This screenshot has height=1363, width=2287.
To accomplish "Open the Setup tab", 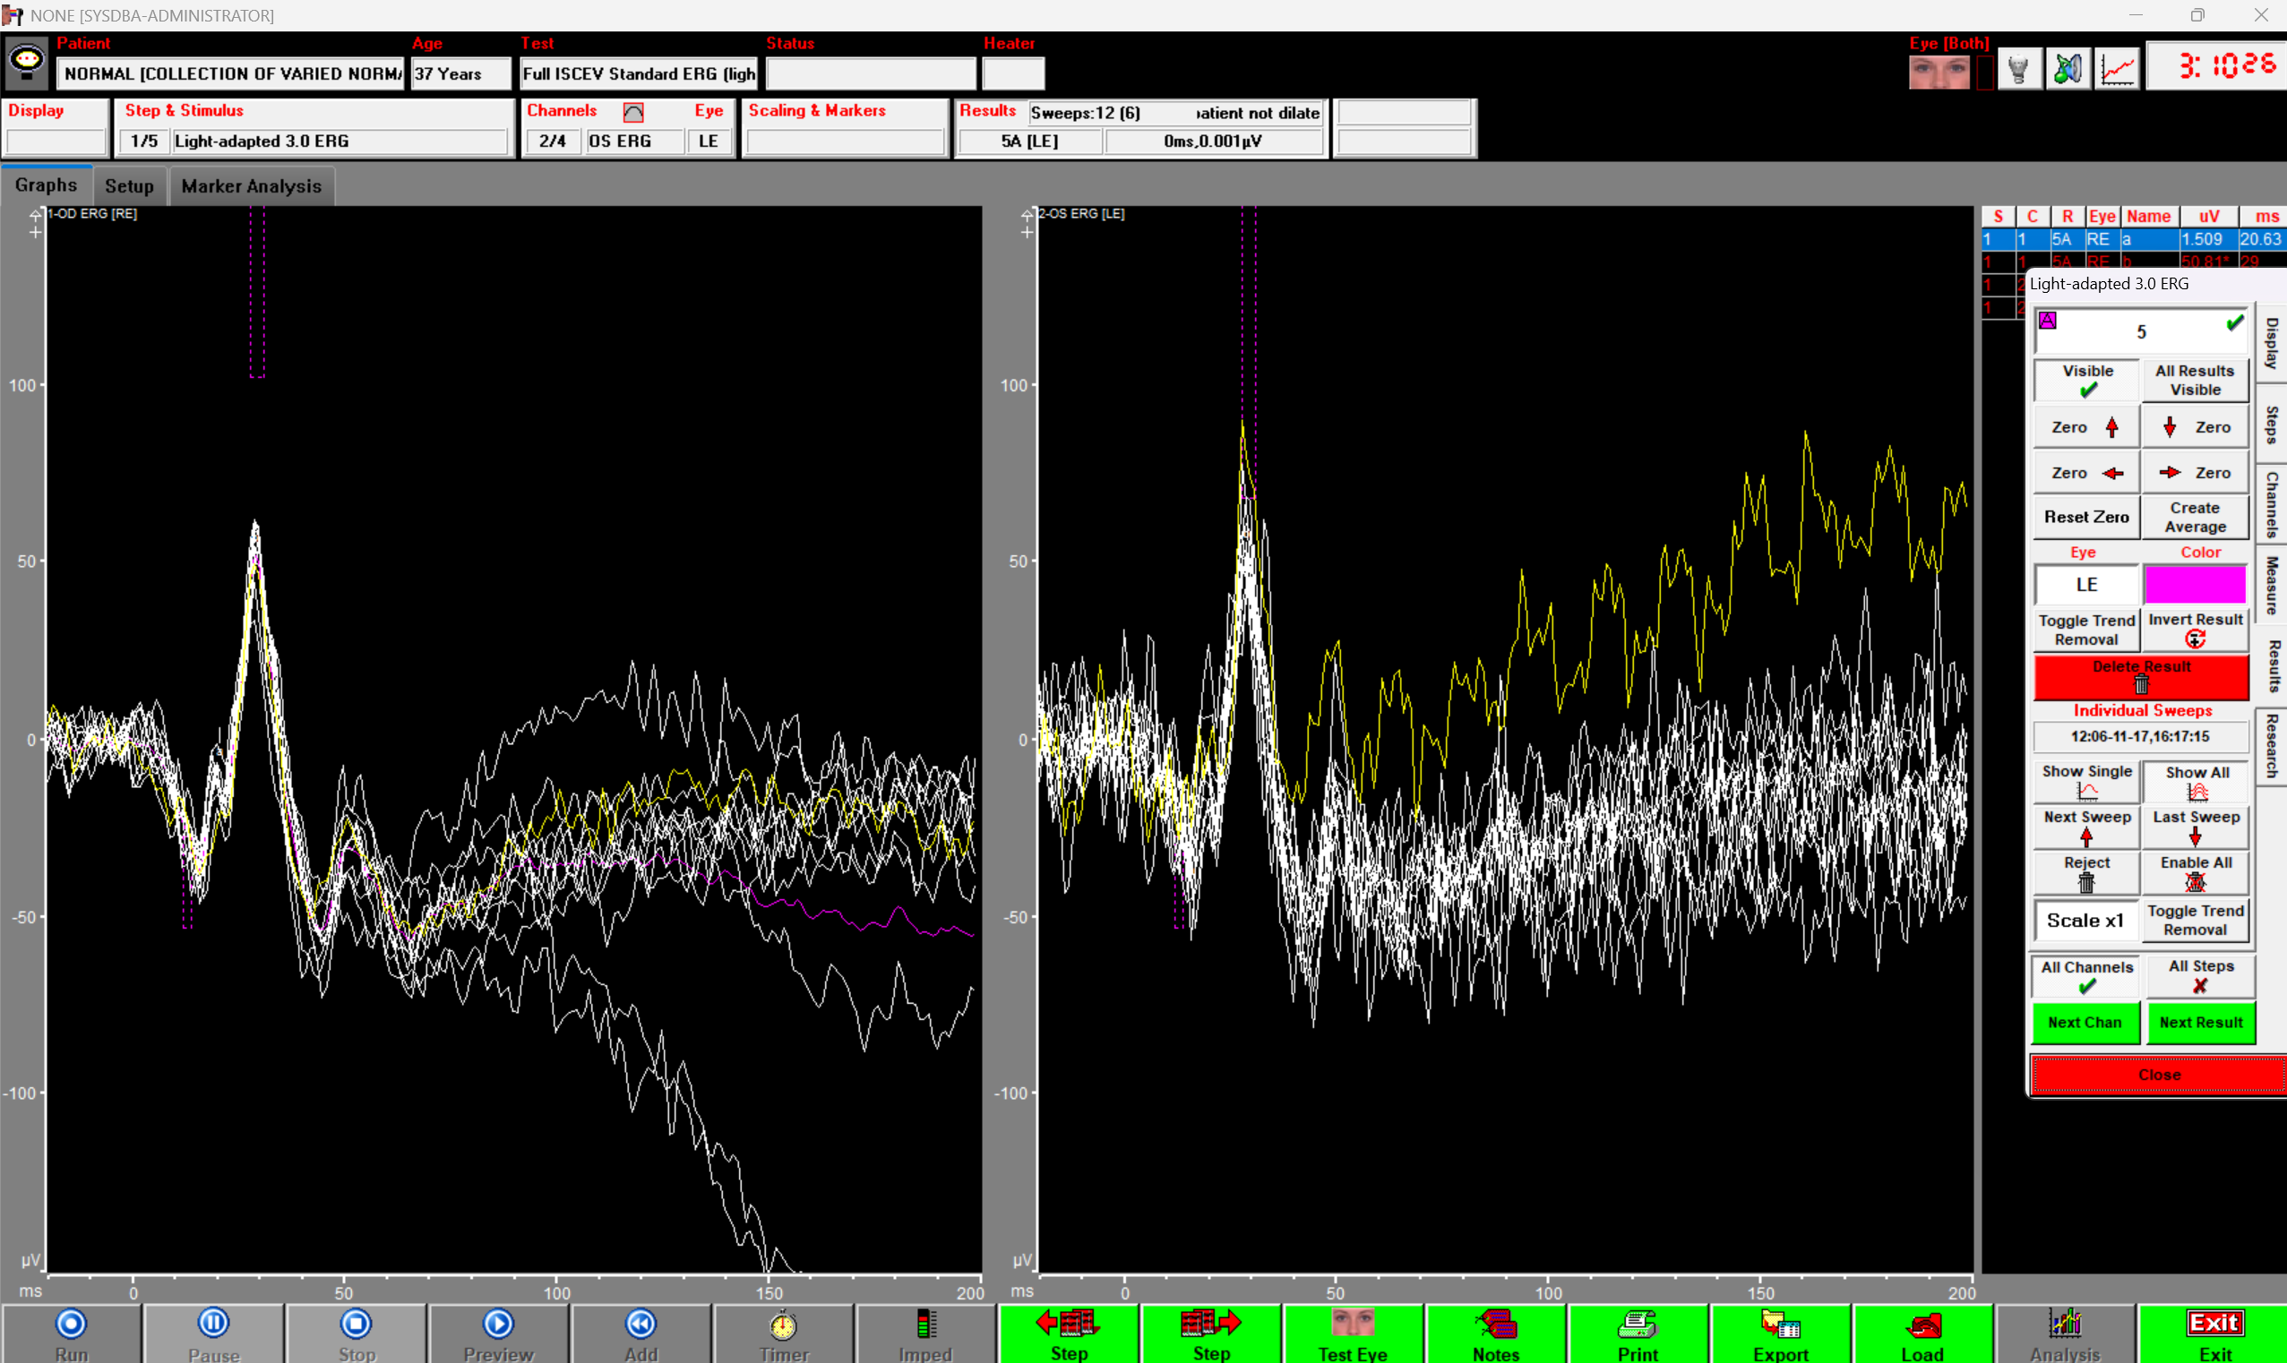I will (130, 186).
